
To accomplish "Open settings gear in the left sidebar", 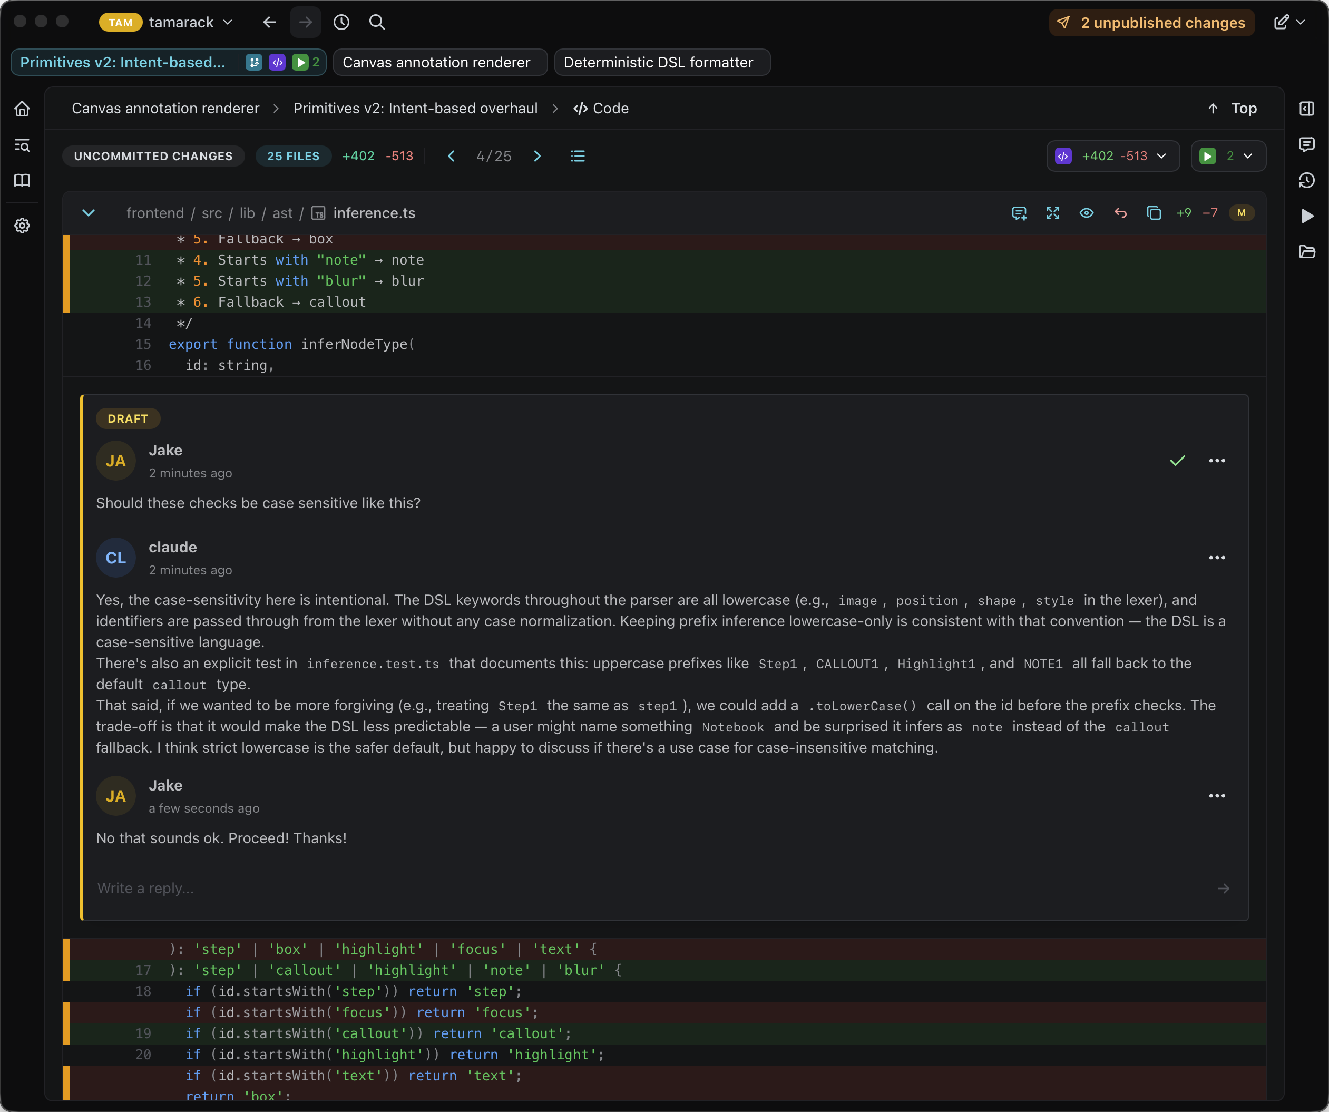I will (x=22, y=226).
